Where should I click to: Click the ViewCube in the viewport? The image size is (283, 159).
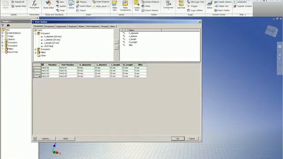pyautogui.click(x=271, y=31)
